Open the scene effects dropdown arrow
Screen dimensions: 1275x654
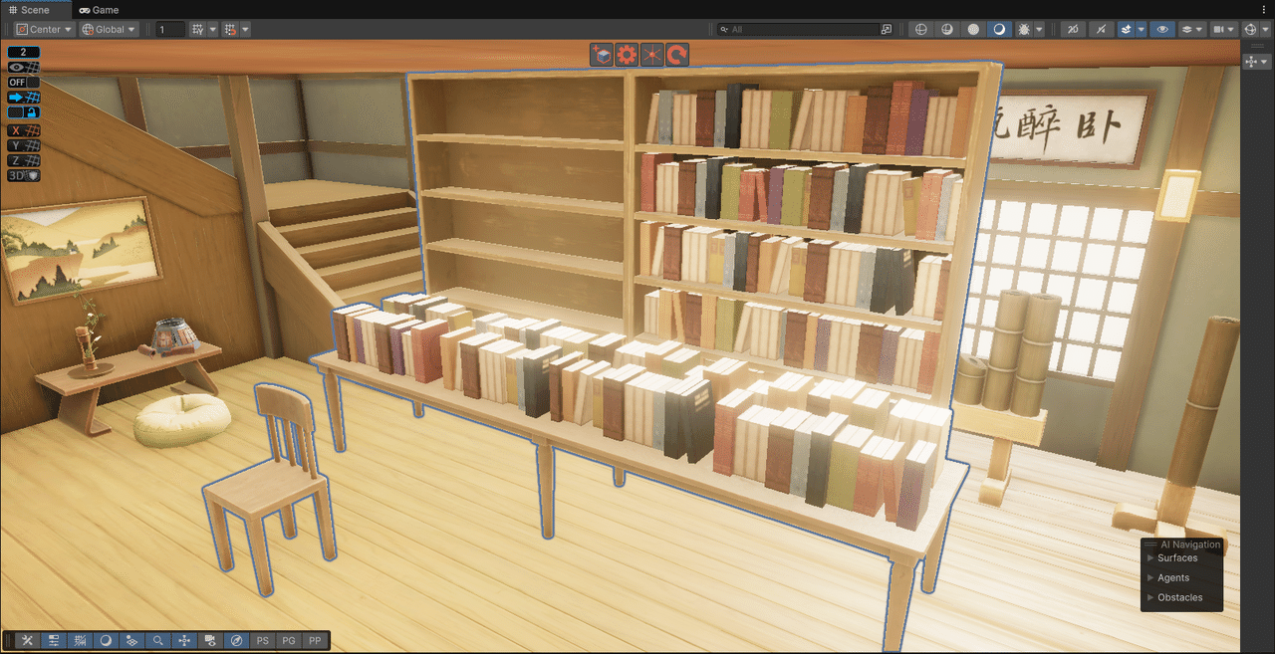[1142, 30]
